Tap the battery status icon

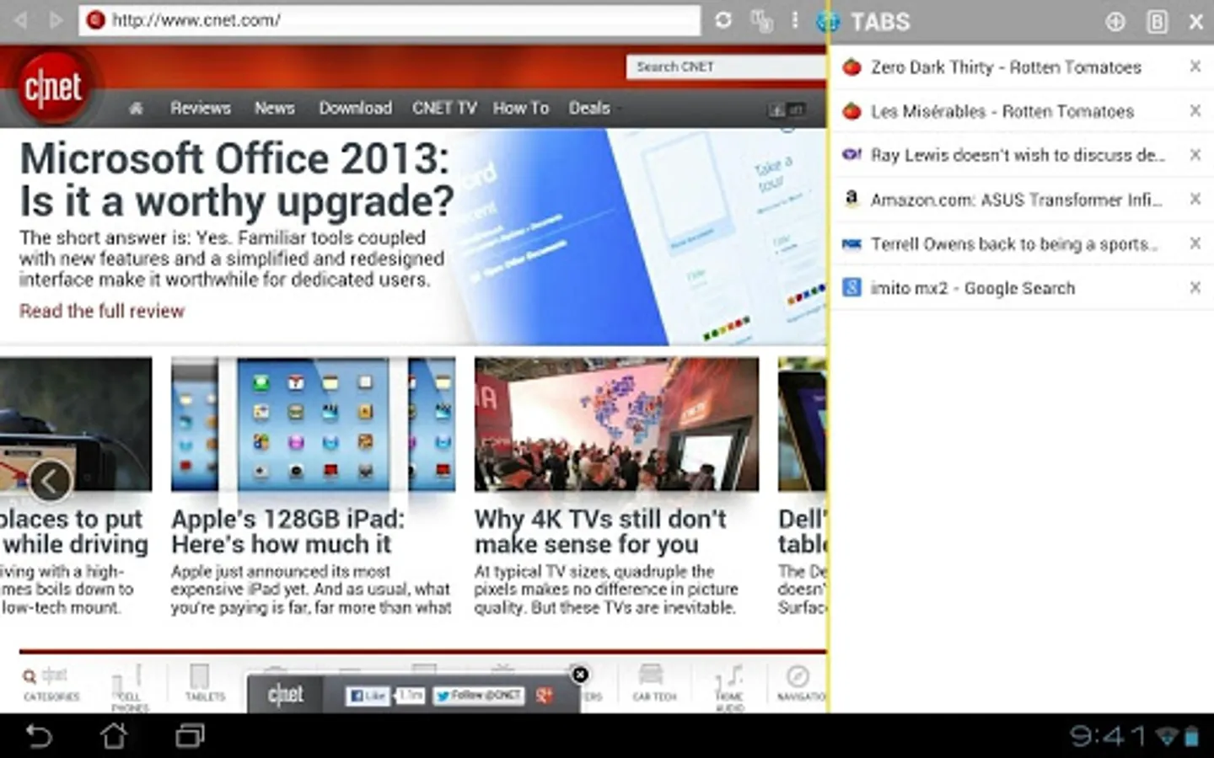tap(1191, 737)
